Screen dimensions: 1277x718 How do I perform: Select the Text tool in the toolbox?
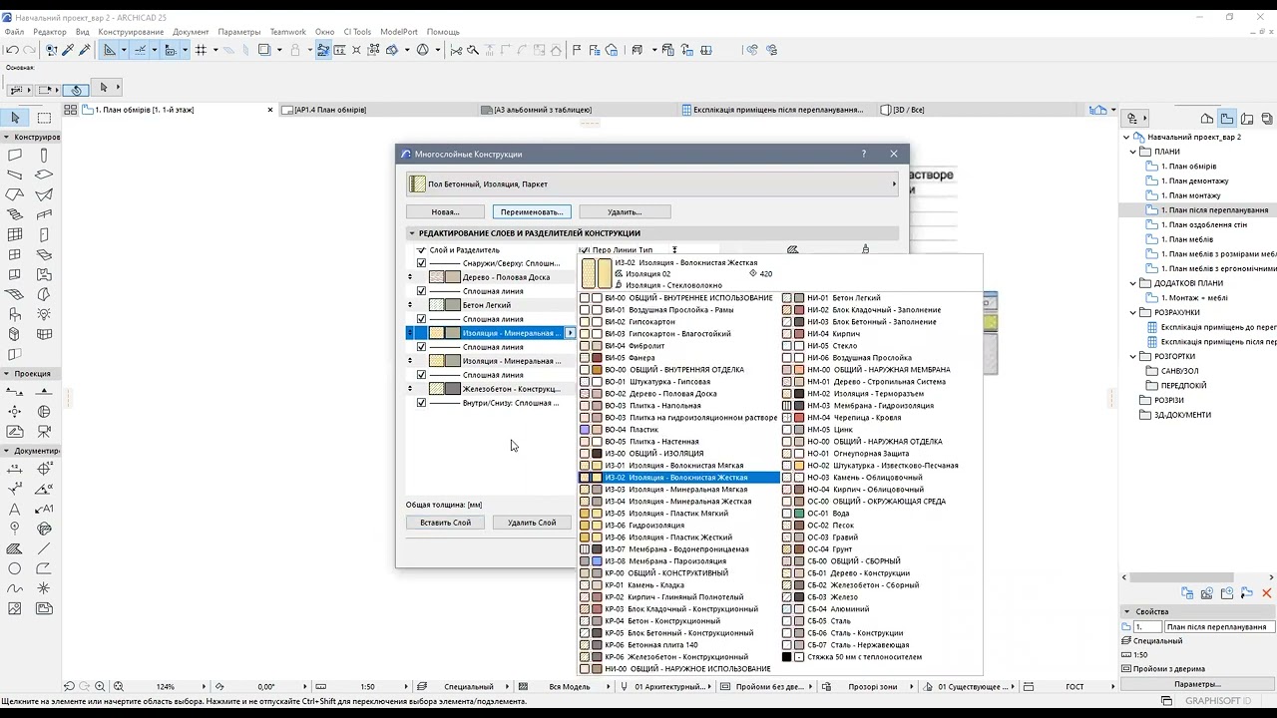(x=15, y=509)
